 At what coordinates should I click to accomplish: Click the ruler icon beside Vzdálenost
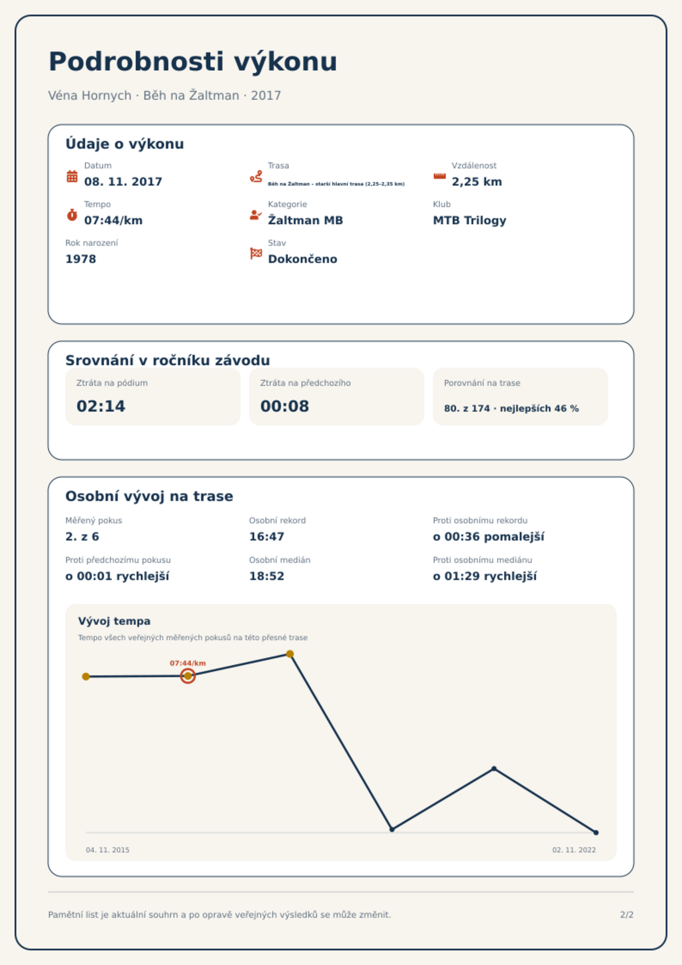click(x=439, y=176)
